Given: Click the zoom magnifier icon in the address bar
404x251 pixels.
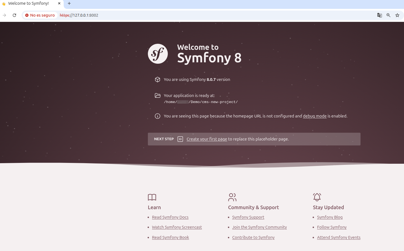Looking at the screenshot, I should pyautogui.click(x=388, y=15).
